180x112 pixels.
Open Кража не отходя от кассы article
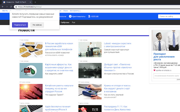117,88
